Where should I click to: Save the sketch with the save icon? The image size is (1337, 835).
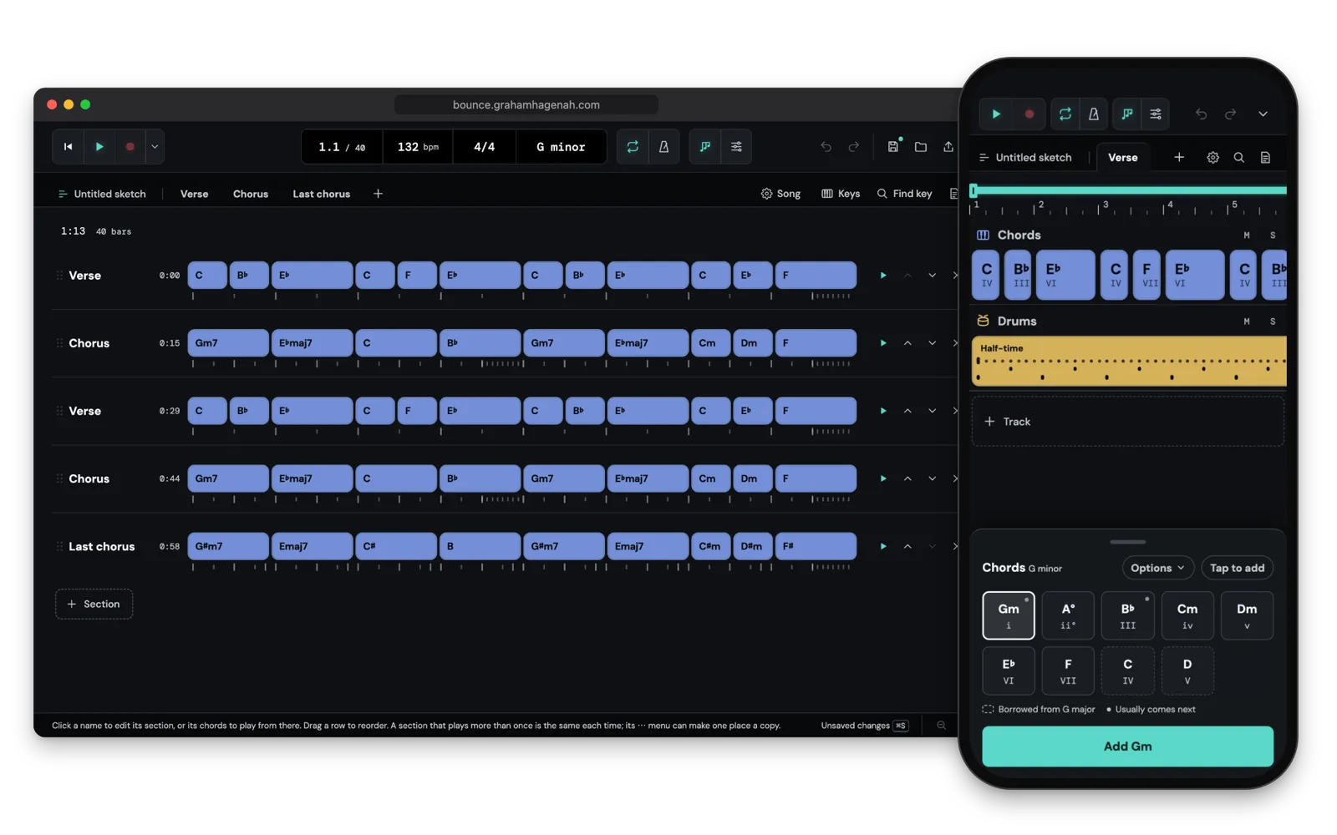coord(892,147)
